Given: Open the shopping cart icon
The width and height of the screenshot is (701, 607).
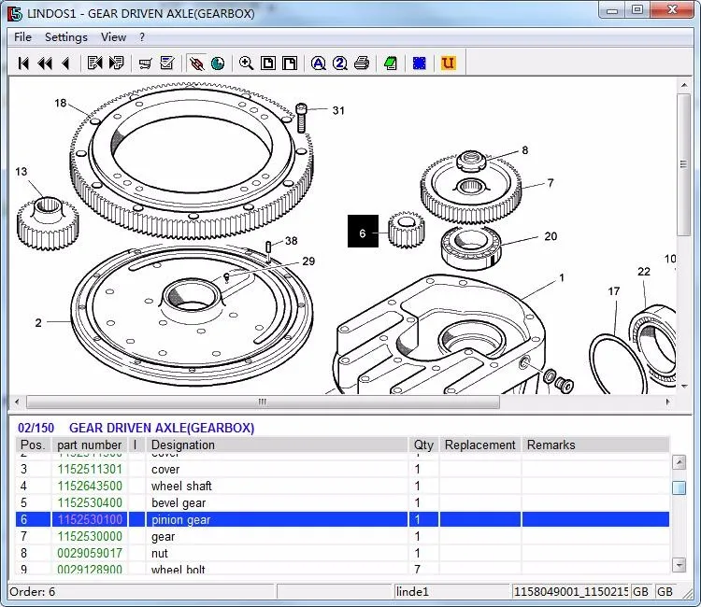Looking at the screenshot, I should point(145,63).
